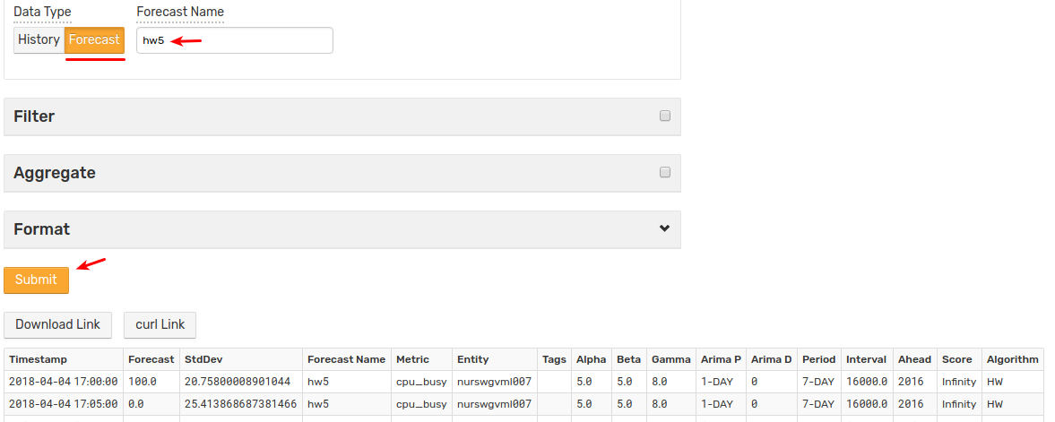Click the Forecast Name field label
1055x422 pixels.
coord(180,13)
